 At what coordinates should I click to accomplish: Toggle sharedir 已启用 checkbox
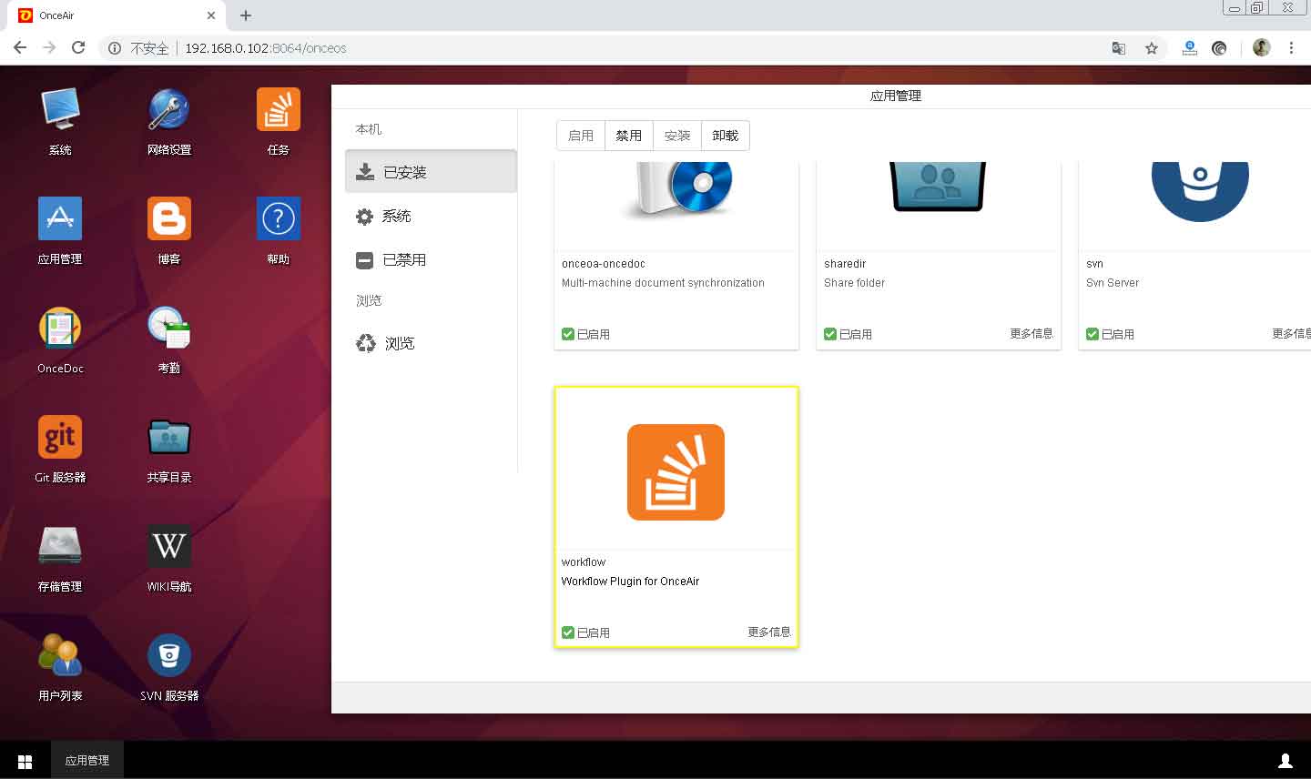[x=830, y=334]
